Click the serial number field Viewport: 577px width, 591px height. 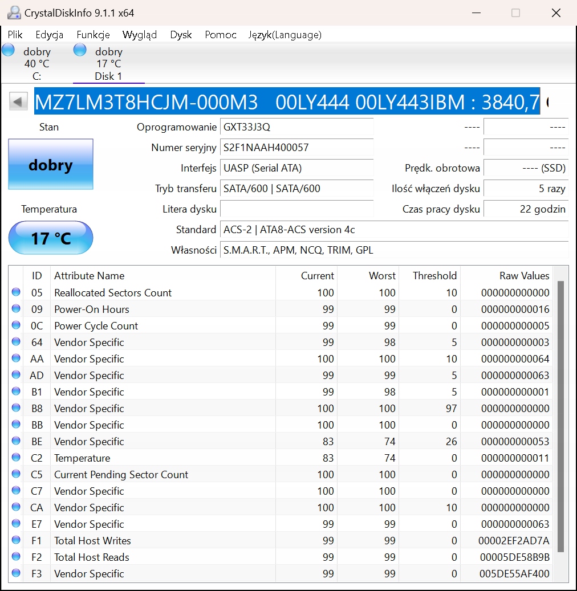(296, 148)
